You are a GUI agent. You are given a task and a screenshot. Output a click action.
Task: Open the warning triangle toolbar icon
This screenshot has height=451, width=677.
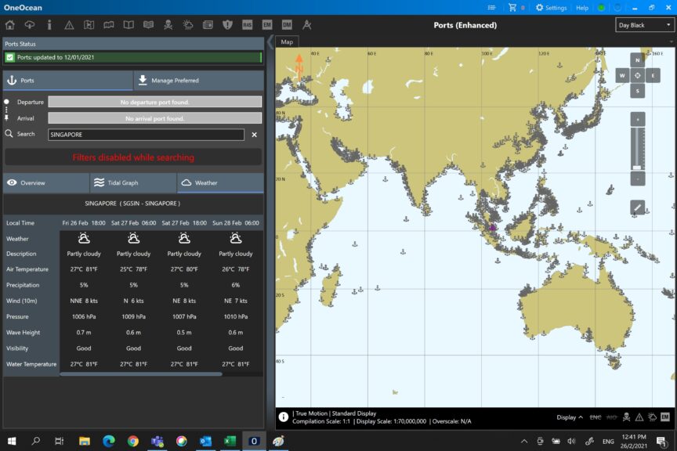(69, 25)
